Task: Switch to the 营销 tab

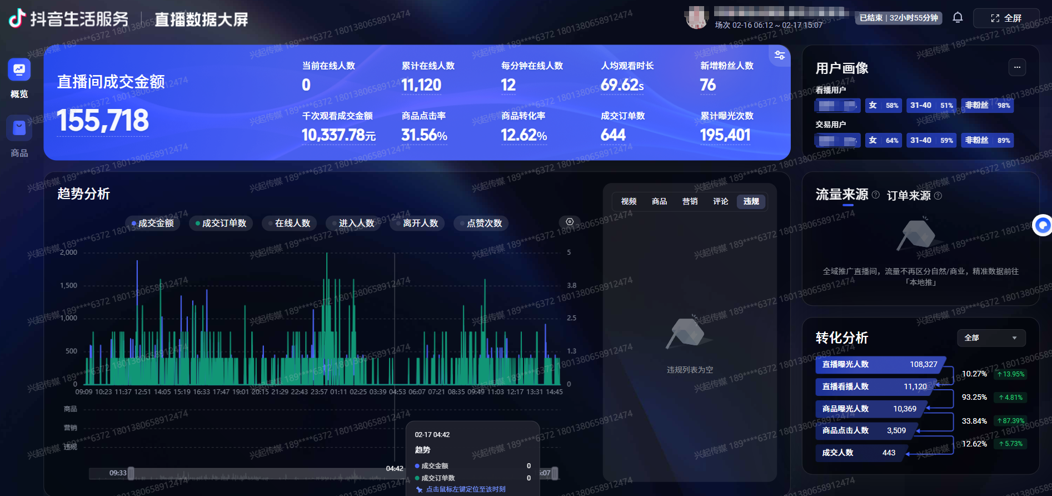Action: (x=690, y=201)
